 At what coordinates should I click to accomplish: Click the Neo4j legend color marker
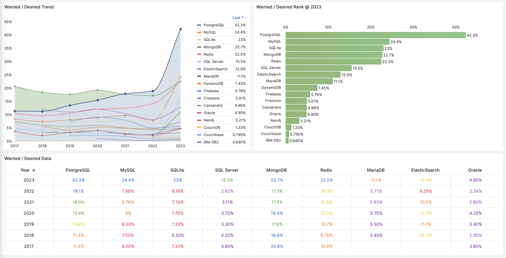click(x=199, y=120)
